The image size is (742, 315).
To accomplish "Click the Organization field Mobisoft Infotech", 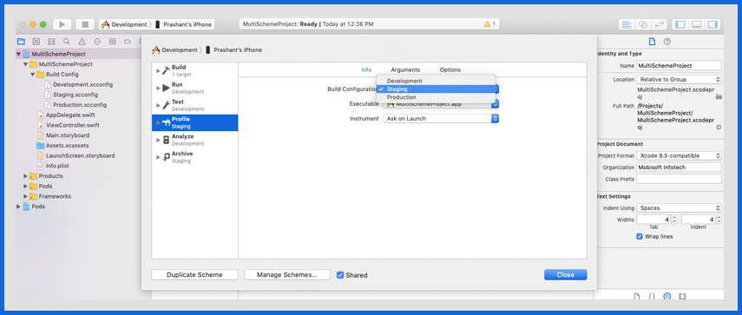I will (x=679, y=167).
